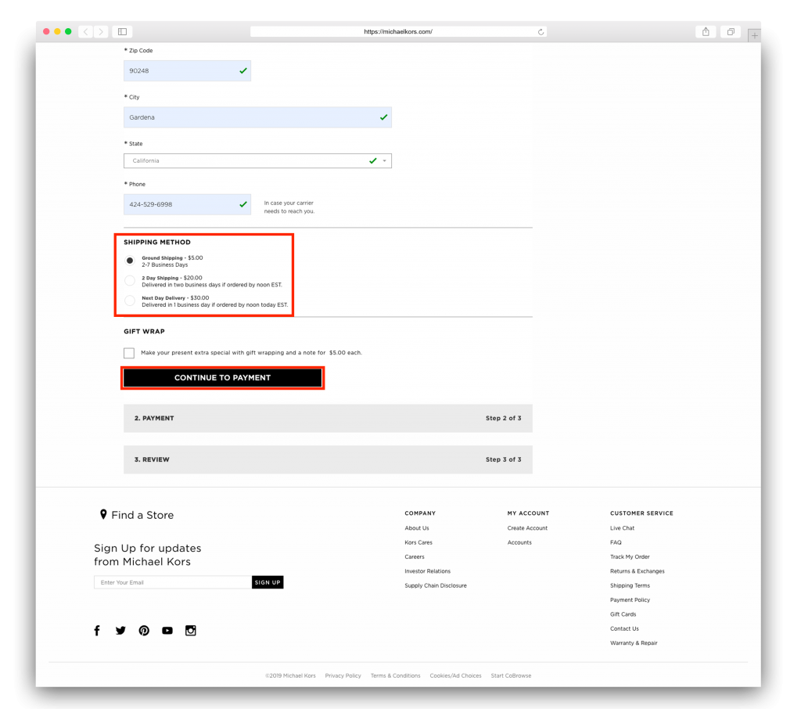Screen dimensions: 801x709
Task: Reload the page with the refresh icon
Action: (541, 31)
